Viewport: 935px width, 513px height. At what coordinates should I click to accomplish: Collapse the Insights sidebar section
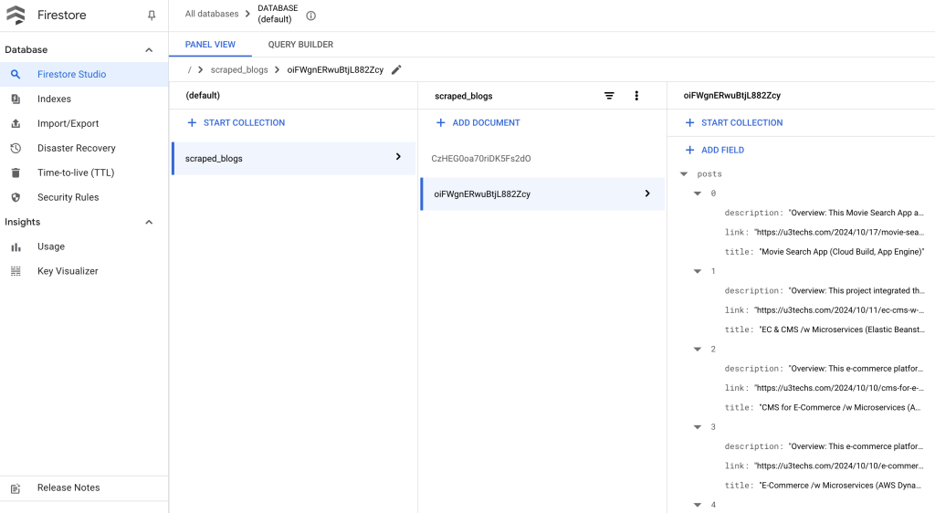[149, 222]
